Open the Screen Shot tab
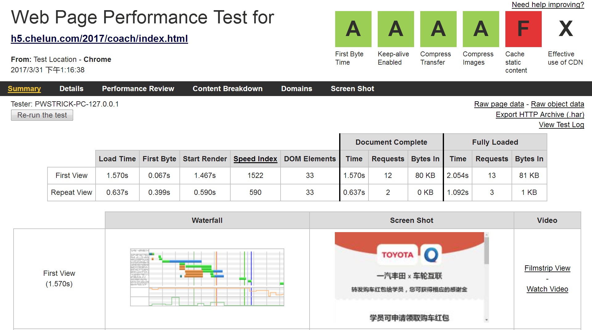592x330 pixels. [x=352, y=89]
